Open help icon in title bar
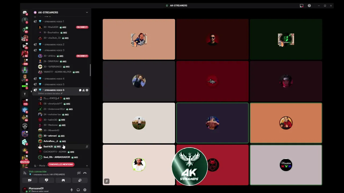The image size is (344, 193). 309,6
